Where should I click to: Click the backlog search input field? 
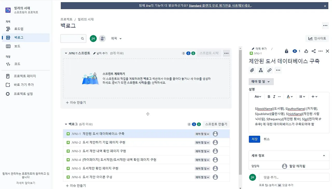[x=73, y=38]
